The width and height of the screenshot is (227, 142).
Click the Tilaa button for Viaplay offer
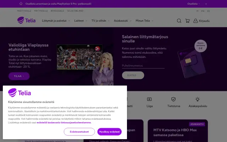(19, 76)
